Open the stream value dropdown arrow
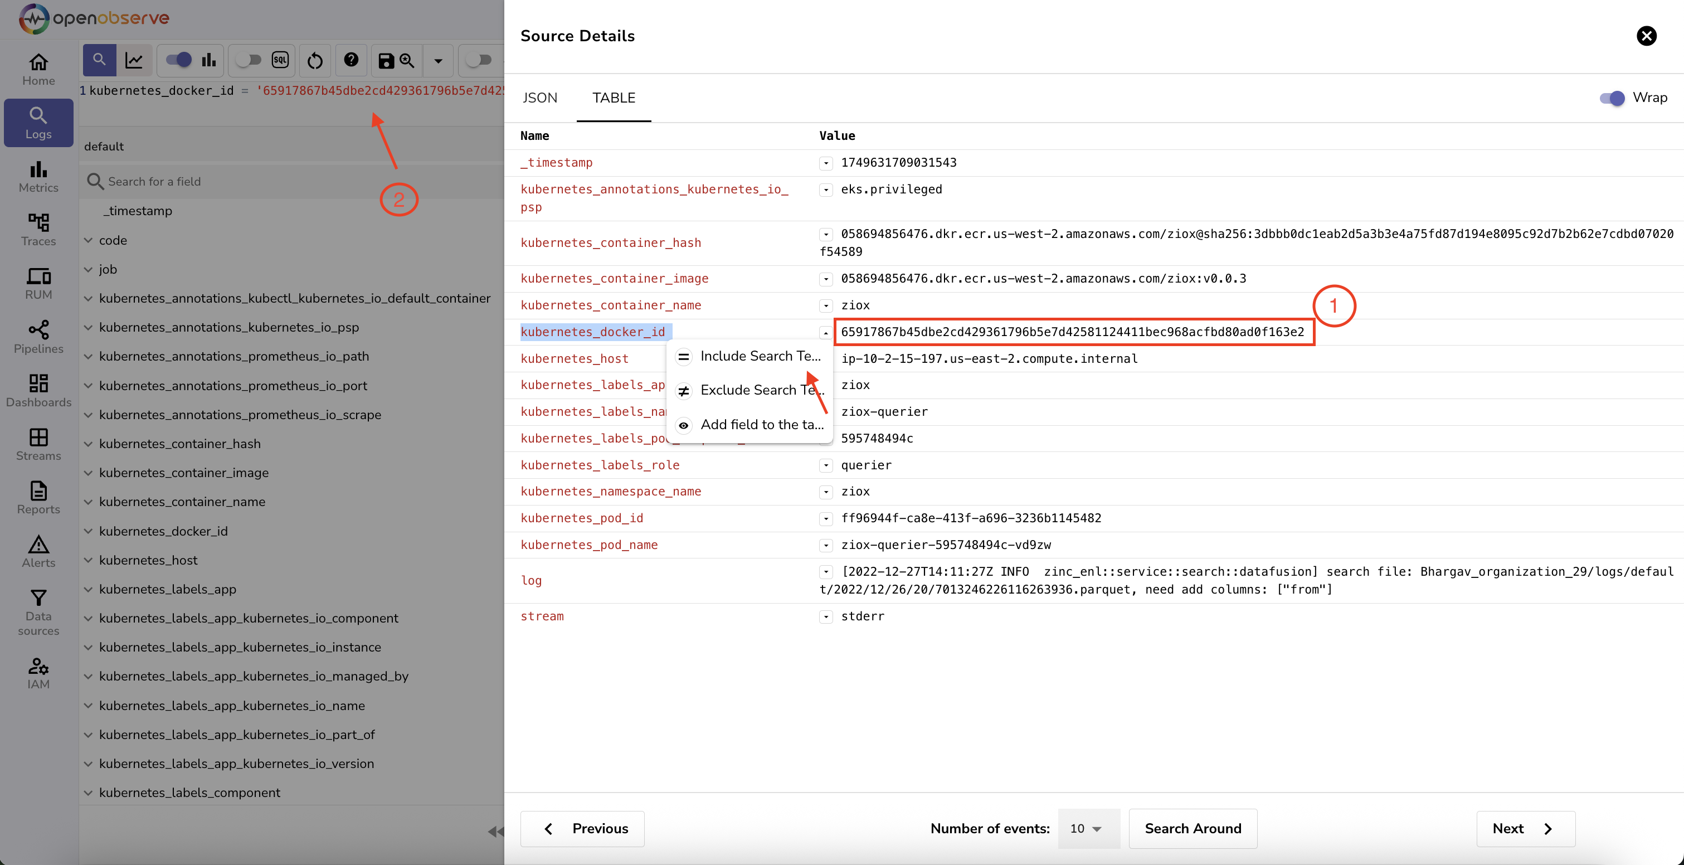Image resolution: width=1684 pixels, height=865 pixels. tap(826, 617)
